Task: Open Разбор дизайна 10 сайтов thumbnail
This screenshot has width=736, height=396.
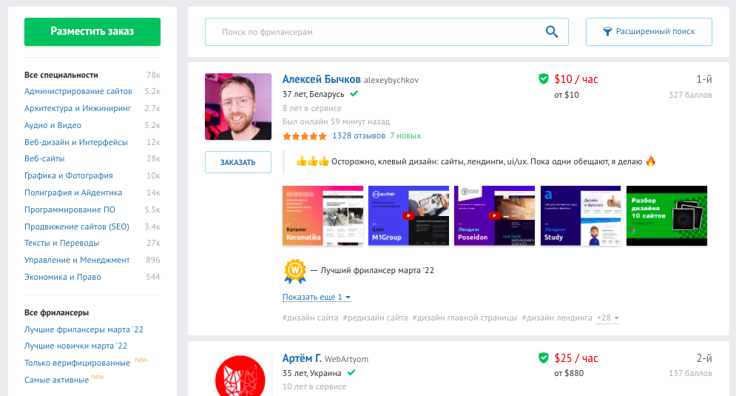Action: coord(666,215)
